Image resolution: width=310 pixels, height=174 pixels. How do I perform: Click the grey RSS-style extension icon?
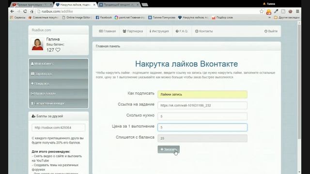[283, 12]
